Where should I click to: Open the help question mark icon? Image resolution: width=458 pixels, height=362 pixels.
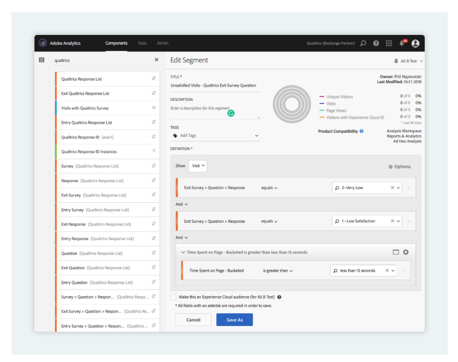(376, 43)
